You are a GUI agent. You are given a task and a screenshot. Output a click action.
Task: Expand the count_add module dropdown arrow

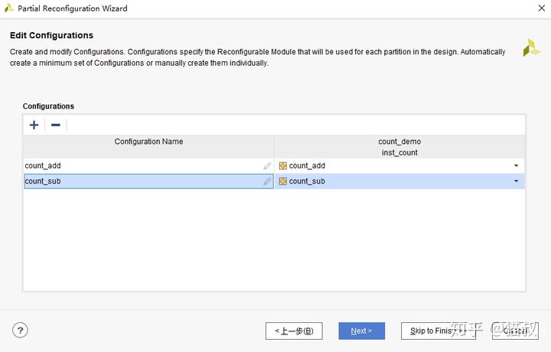pyautogui.click(x=516, y=166)
